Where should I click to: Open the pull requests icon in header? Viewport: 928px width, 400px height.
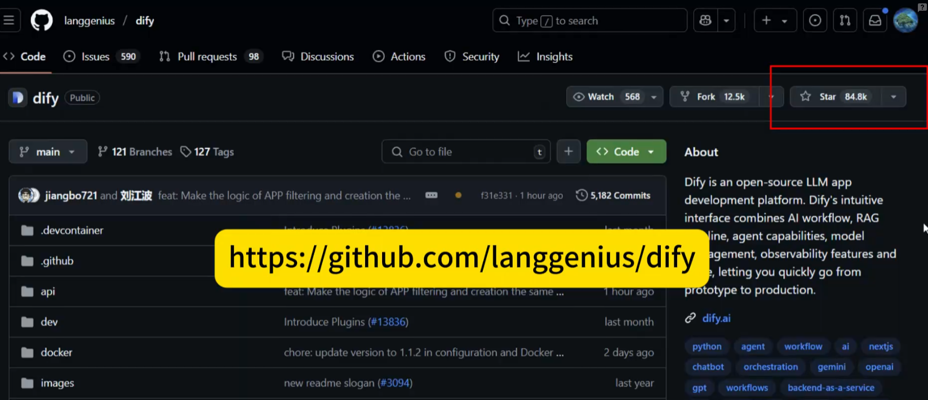[x=845, y=21]
